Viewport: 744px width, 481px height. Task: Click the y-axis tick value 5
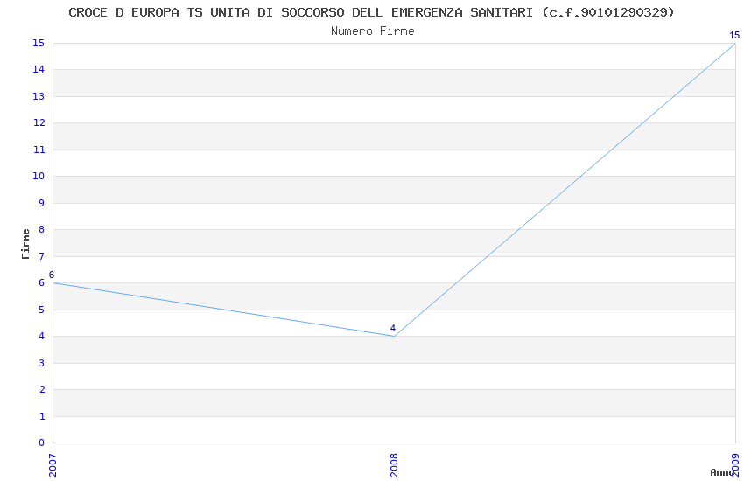pyautogui.click(x=42, y=310)
